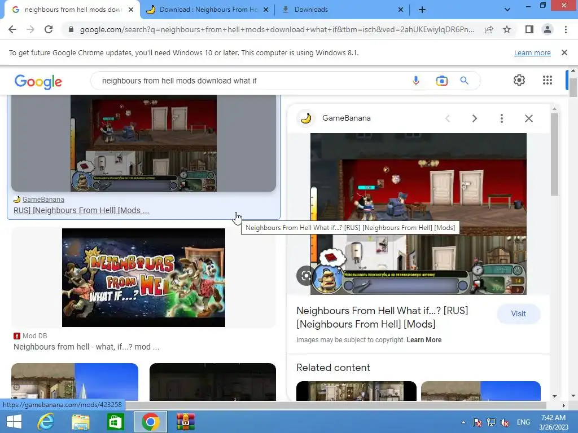
Task: Click the copyright 'Learn More' link
Action: click(x=424, y=340)
